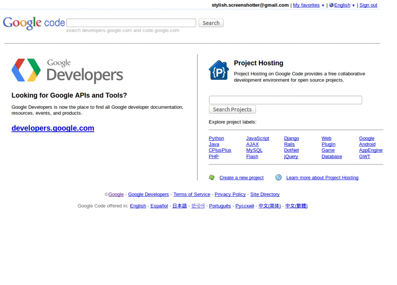Explore the Python project label
Image resolution: width=397 pixels, height=285 pixels.
pos(216,138)
